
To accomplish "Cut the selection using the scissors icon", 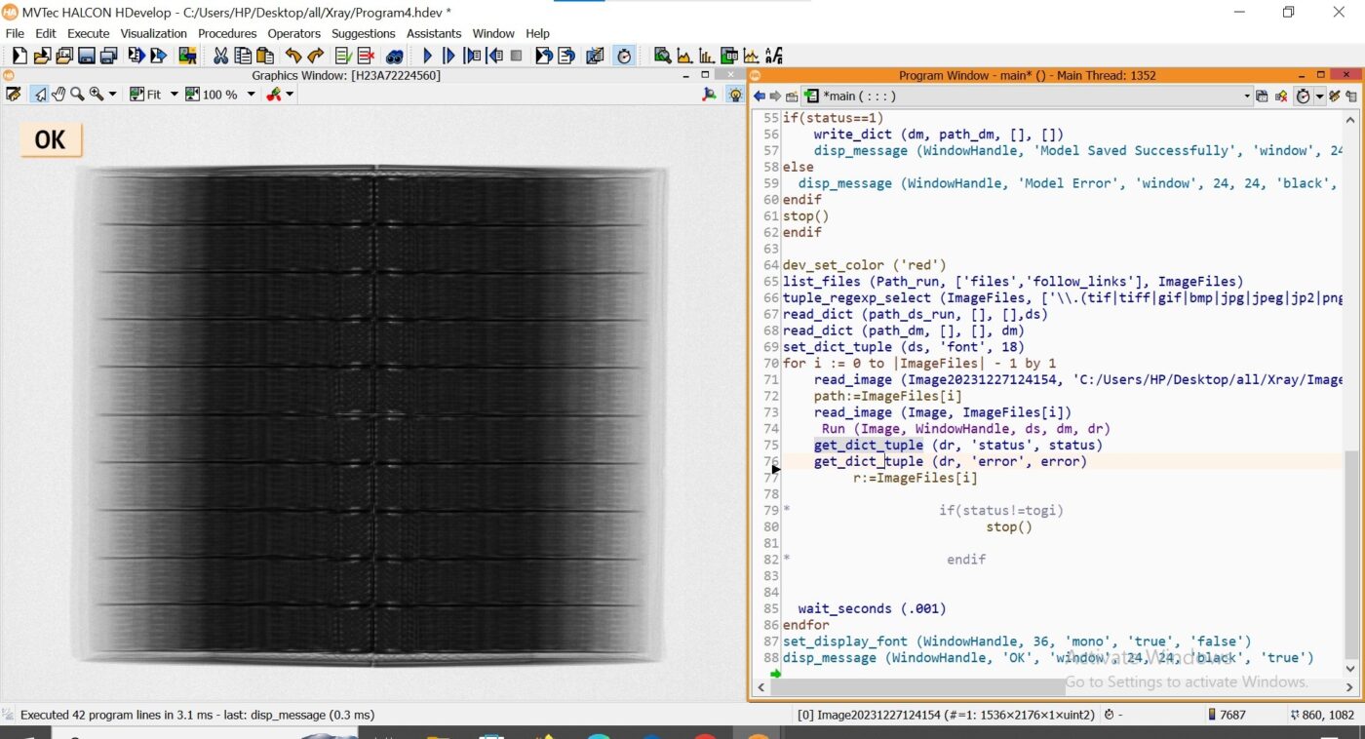I will (220, 56).
